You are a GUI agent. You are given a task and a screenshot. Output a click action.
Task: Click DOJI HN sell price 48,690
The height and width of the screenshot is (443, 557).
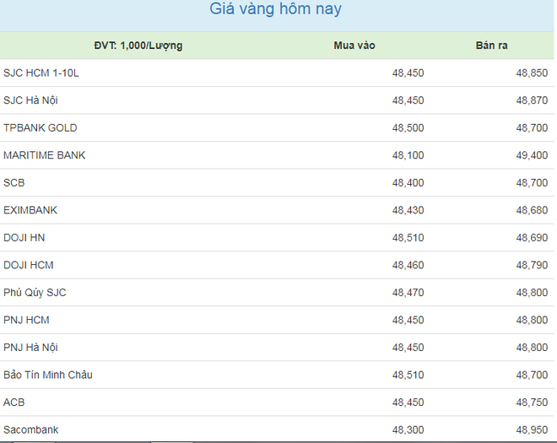pos(532,238)
